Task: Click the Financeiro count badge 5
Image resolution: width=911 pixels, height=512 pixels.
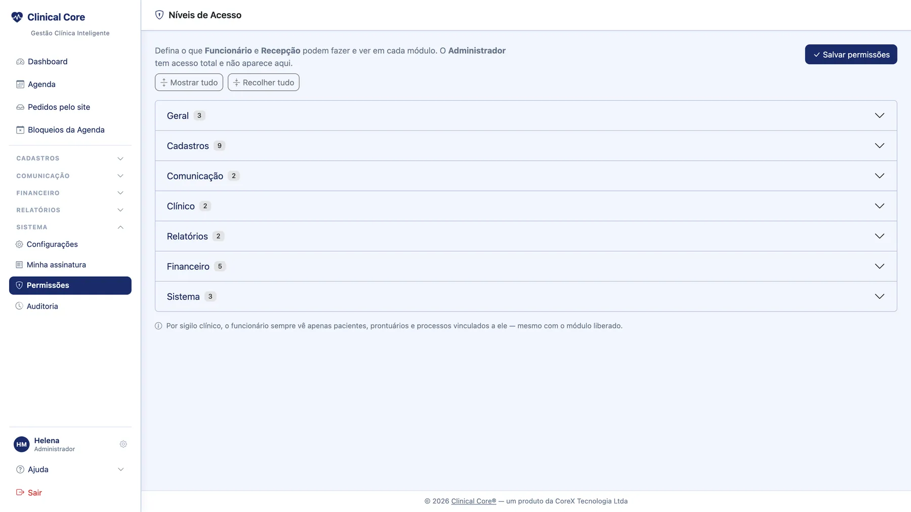Action: point(220,267)
